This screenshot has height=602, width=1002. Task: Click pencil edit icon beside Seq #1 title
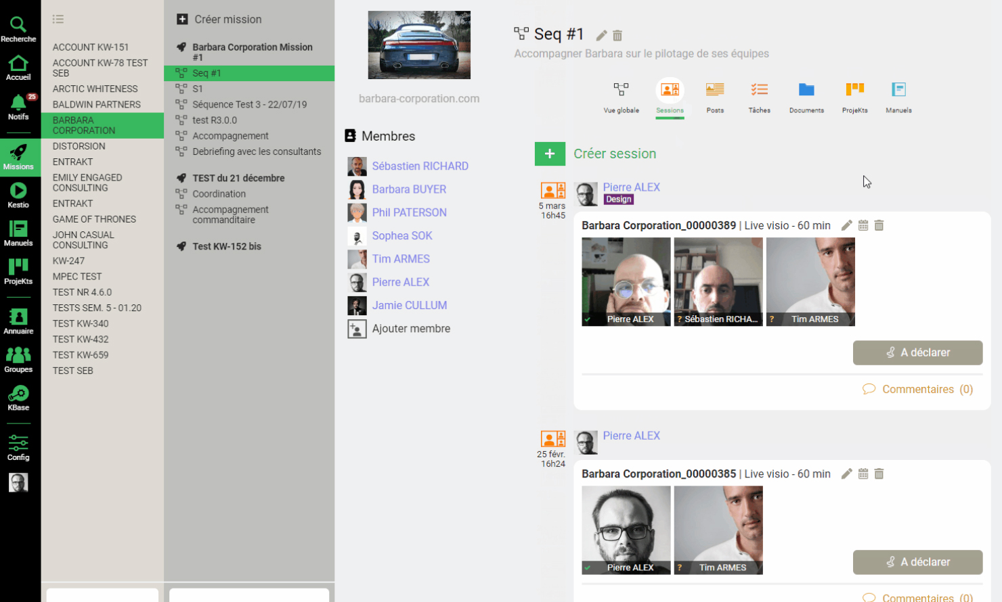[601, 35]
